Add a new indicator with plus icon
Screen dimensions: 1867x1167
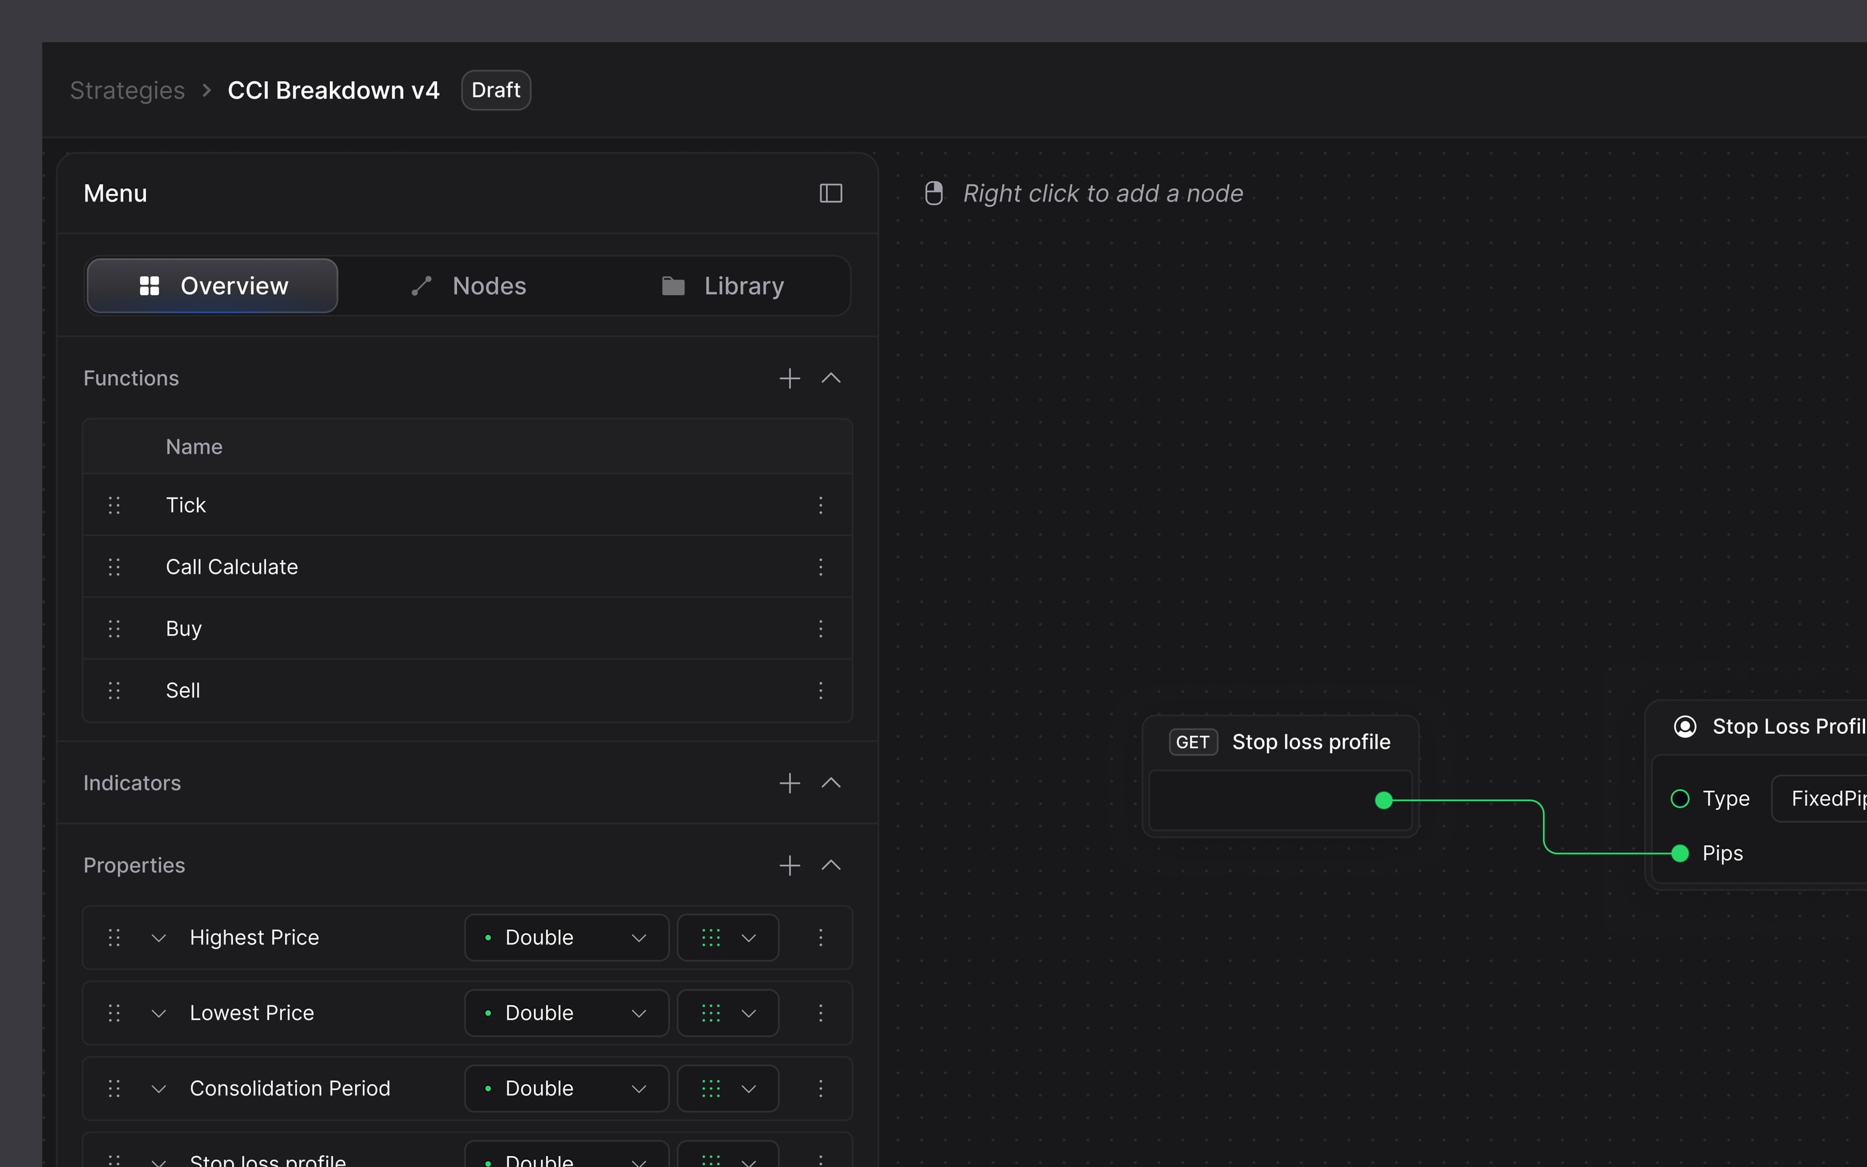(x=789, y=783)
